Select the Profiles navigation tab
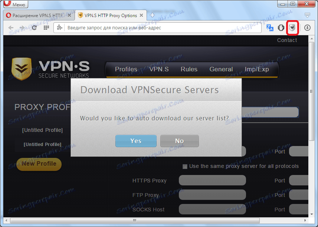The width and height of the screenshot is (318, 227). click(x=126, y=69)
